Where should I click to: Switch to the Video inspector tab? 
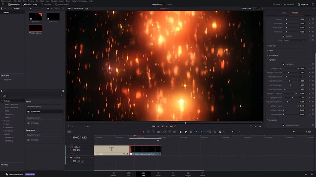coord(284,13)
